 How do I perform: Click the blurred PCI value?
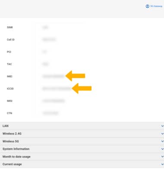[44, 52]
